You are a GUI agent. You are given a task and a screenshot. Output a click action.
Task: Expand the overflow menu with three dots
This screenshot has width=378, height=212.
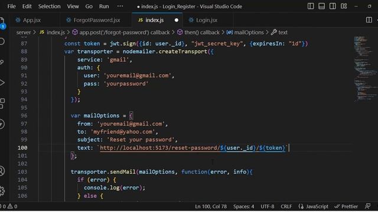pyautogui.click(x=120, y=6)
